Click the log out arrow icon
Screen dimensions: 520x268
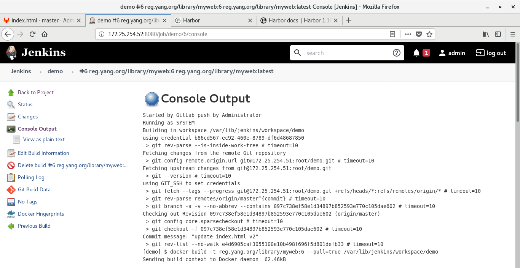pos(480,53)
